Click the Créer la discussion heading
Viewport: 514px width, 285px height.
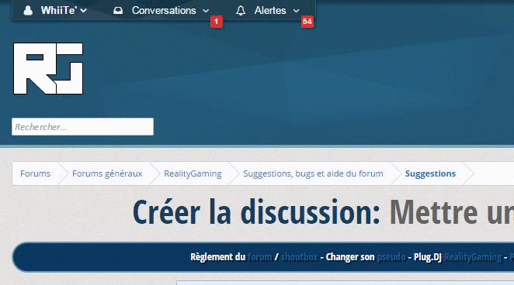coord(256,212)
